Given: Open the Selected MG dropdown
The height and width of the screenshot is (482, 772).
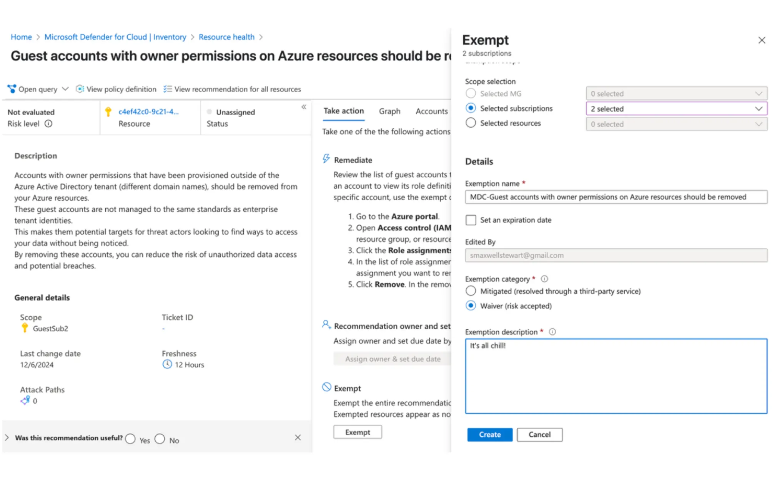Looking at the screenshot, I should (676, 93).
